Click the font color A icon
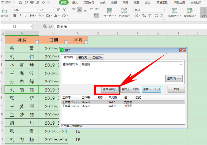The width and height of the screenshot is (207, 145). tap(56, 16)
